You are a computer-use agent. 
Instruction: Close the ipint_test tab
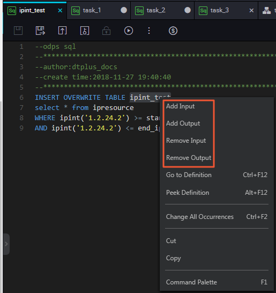[x=60, y=11]
